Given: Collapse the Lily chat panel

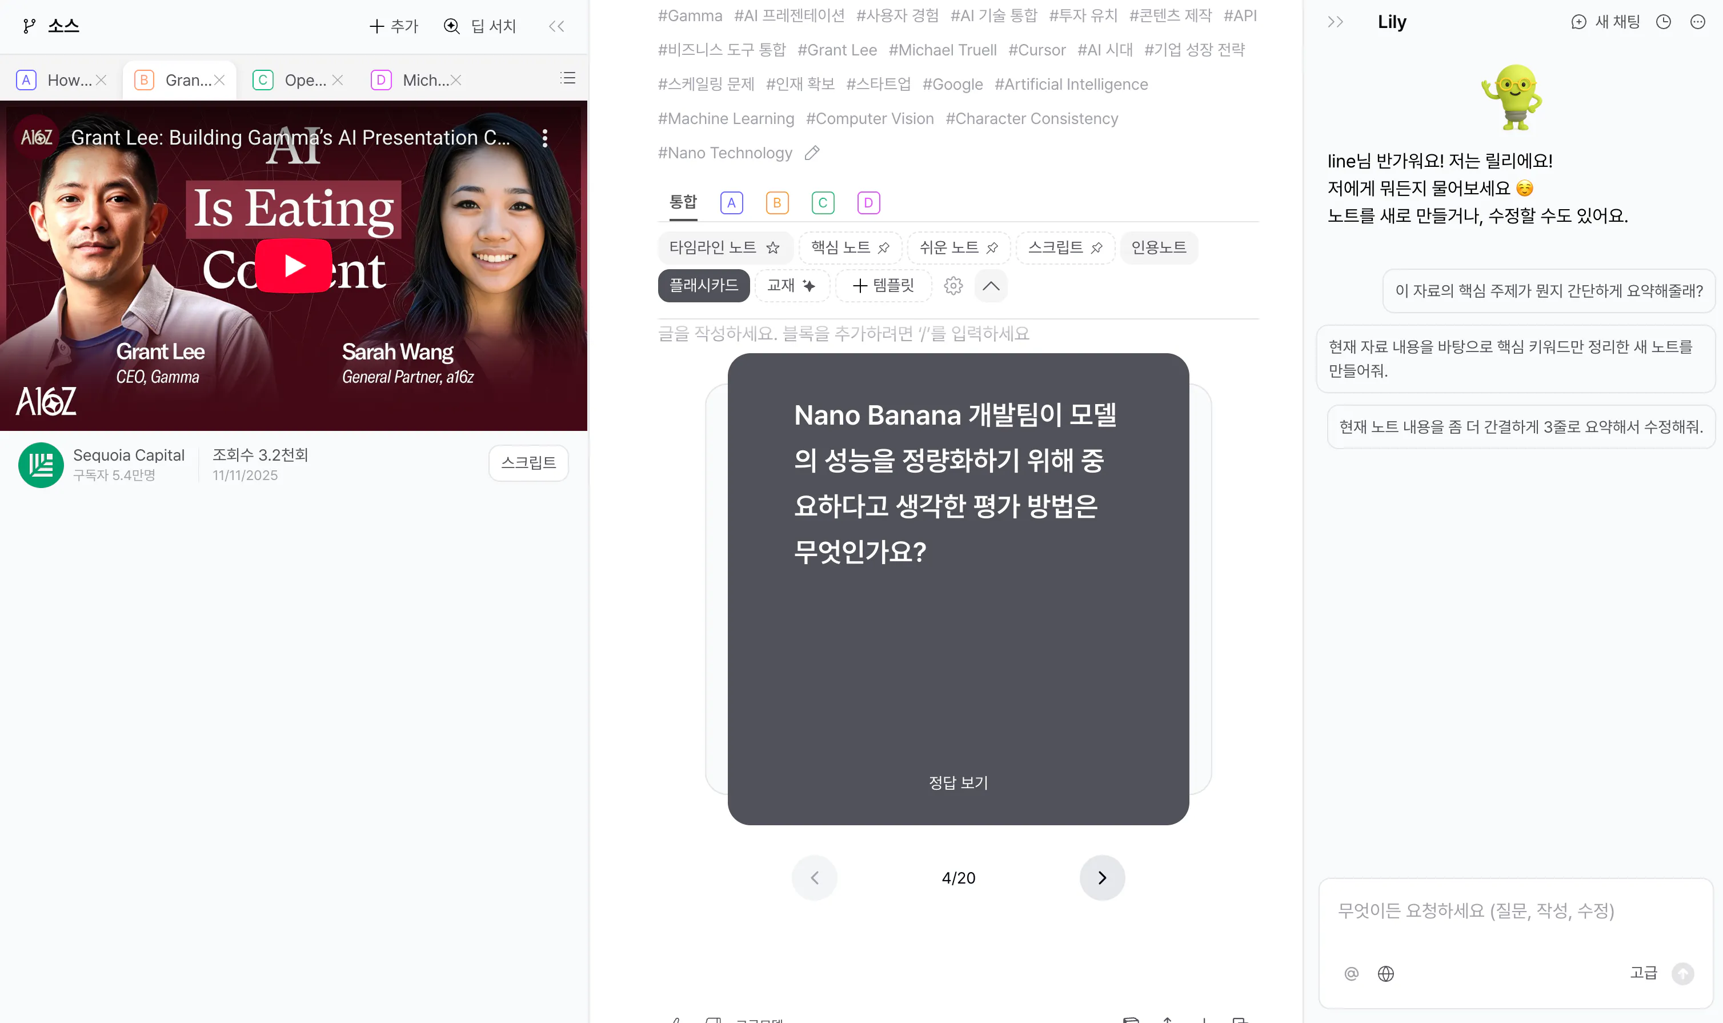Looking at the screenshot, I should 1335,21.
